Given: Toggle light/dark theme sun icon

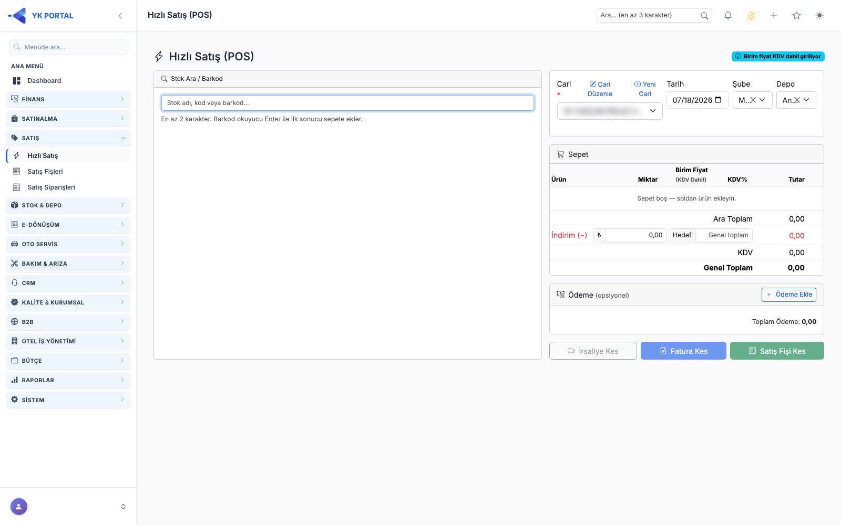Looking at the screenshot, I should click(x=819, y=16).
